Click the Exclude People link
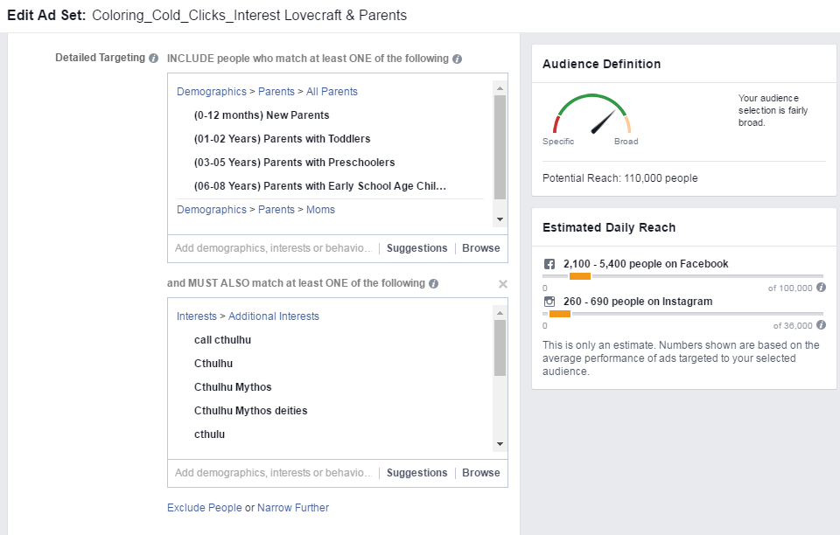Viewport: 840px width, 535px height. coord(205,508)
